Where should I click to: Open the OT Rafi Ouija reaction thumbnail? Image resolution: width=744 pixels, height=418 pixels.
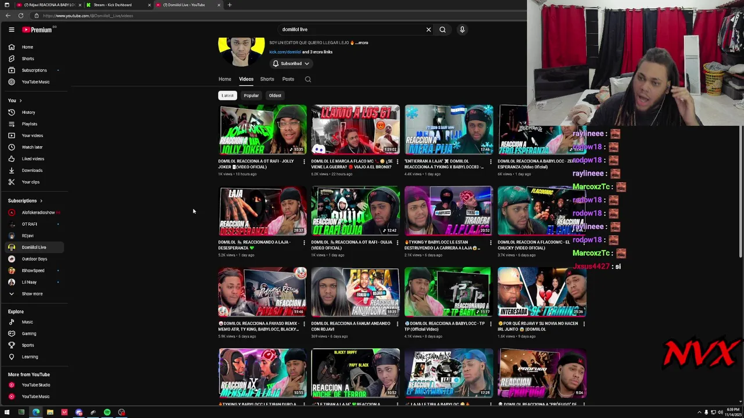point(356,211)
